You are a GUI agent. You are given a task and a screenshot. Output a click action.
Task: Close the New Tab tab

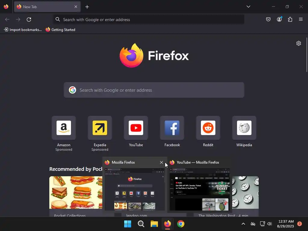pos(76,7)
